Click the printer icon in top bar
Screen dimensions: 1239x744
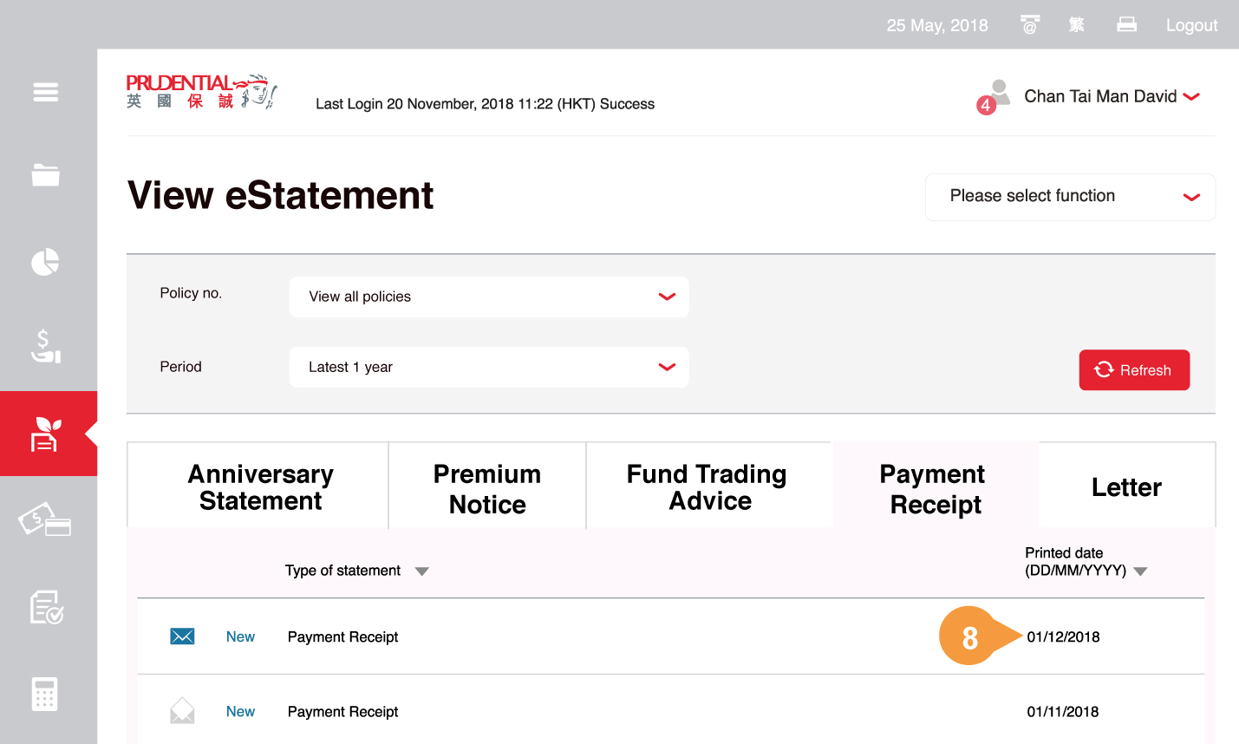coord(1126,25)
